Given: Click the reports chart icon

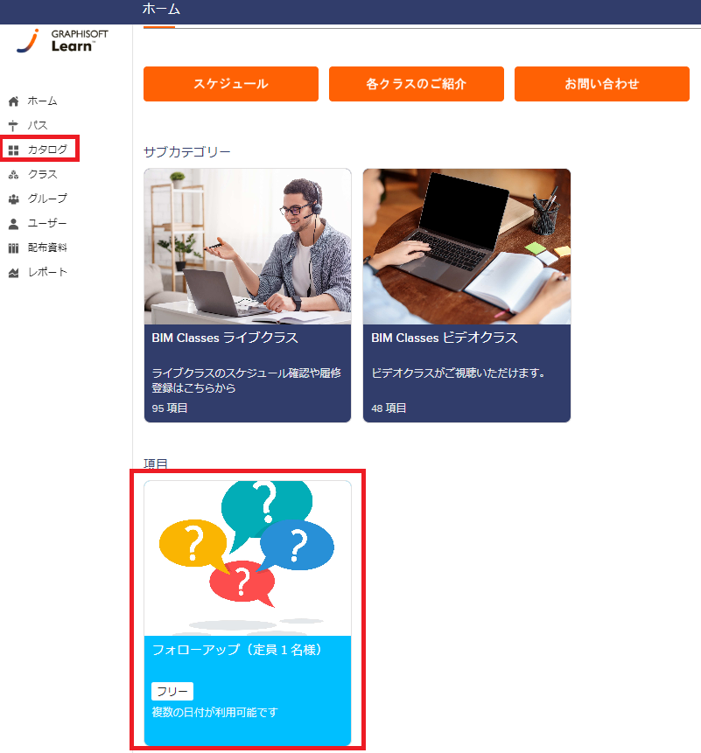Looking at the screenshot, I should pos(13,273).
